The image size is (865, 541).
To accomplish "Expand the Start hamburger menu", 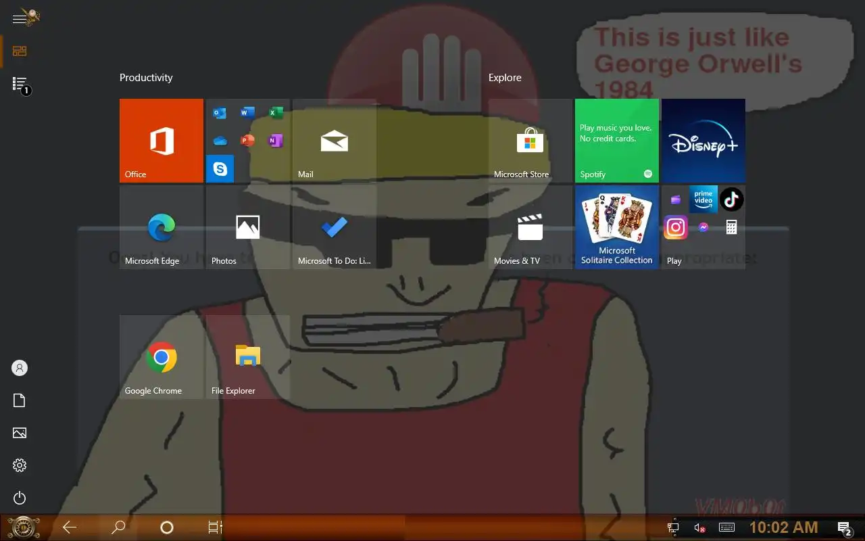I will (x=20, y=18).
